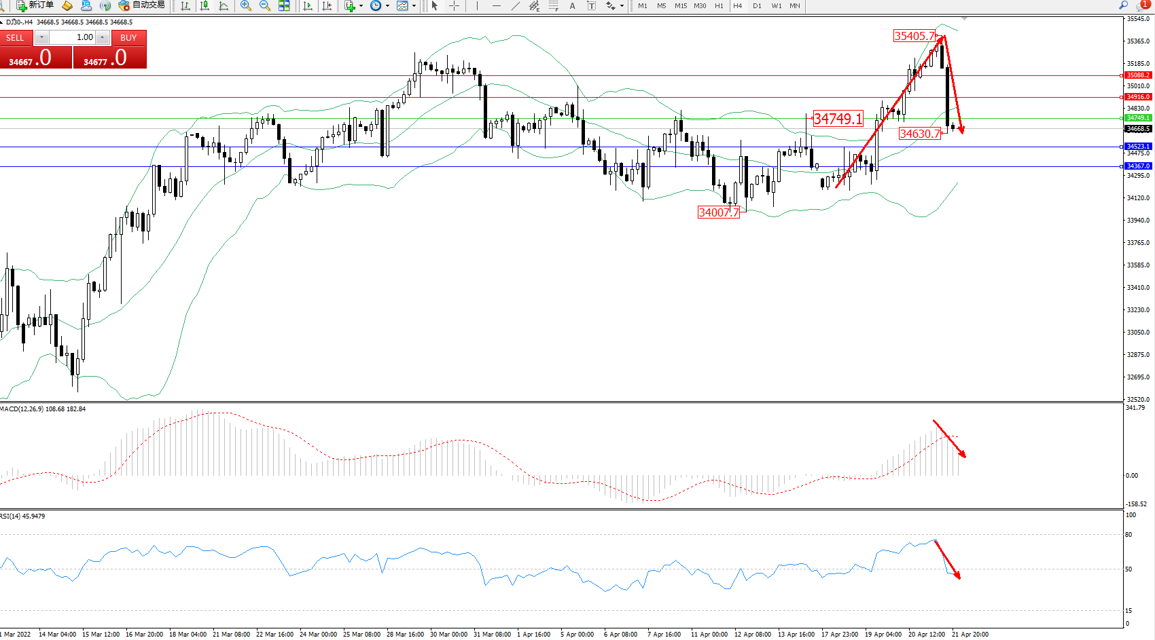
Task: Click the Zoom Out magnifier icon
Action: point(264,5)
